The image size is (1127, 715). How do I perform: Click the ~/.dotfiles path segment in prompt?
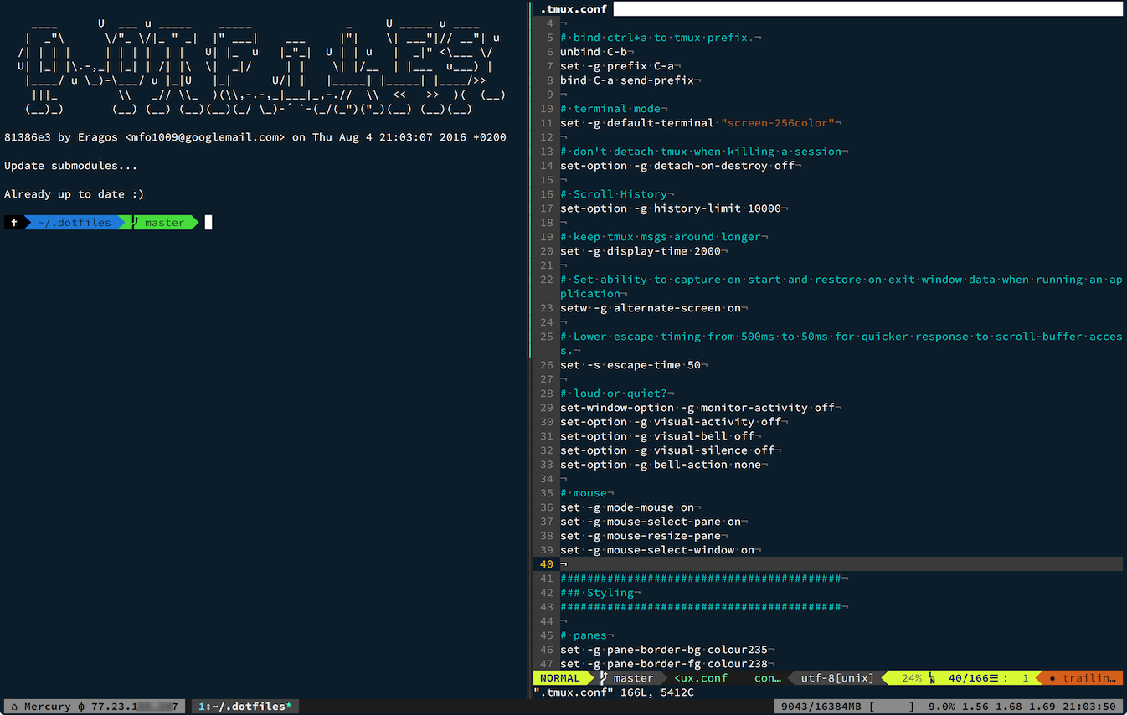(x=72, y=223)
